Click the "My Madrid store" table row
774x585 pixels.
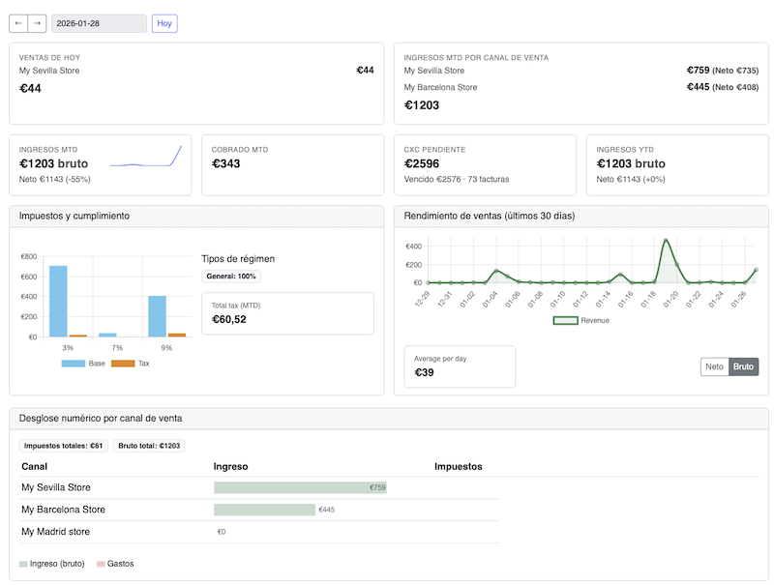tap(56, 531)
